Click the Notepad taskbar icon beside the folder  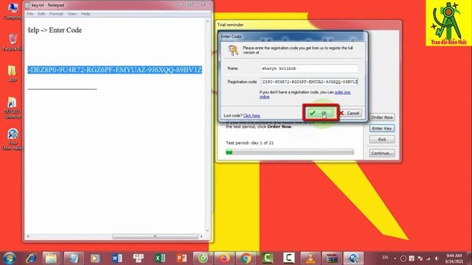click(x=73, y=258)
